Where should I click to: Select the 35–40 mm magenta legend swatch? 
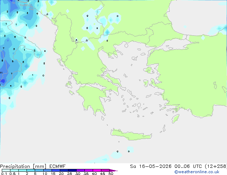point(89,170)
